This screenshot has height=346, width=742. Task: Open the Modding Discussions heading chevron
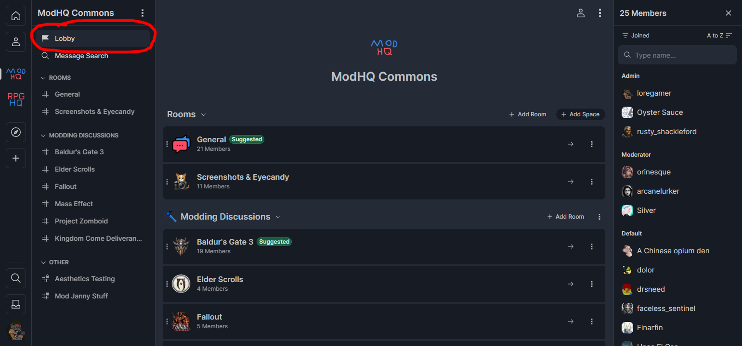(278, 217)
